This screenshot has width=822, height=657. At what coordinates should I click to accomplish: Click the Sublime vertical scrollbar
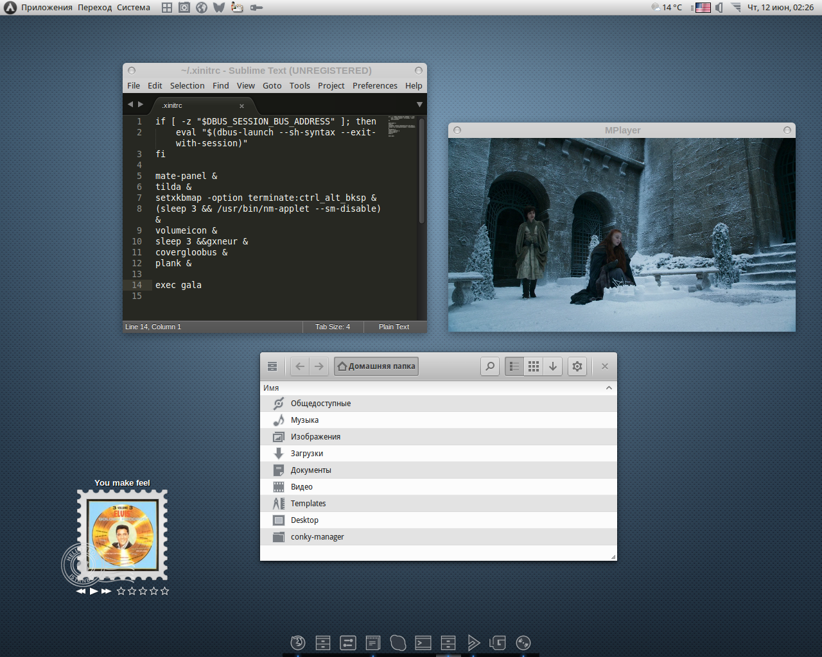point(422,170)
